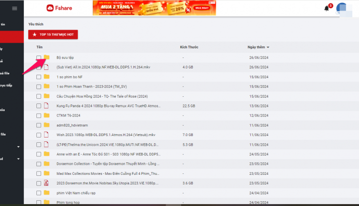Click folder icon of 1 so phim bo NF
Screen dimensions: 359x206
pos(47,77)
